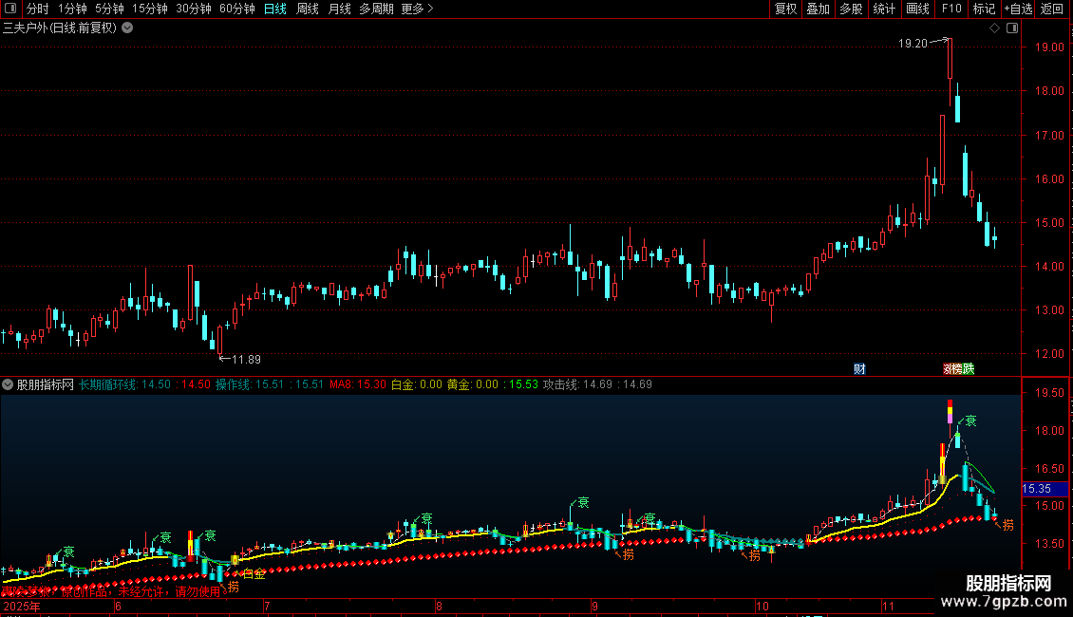Switch to the 日线 daily period
This screenshot has height=617, width=1073.
point(274,9)
